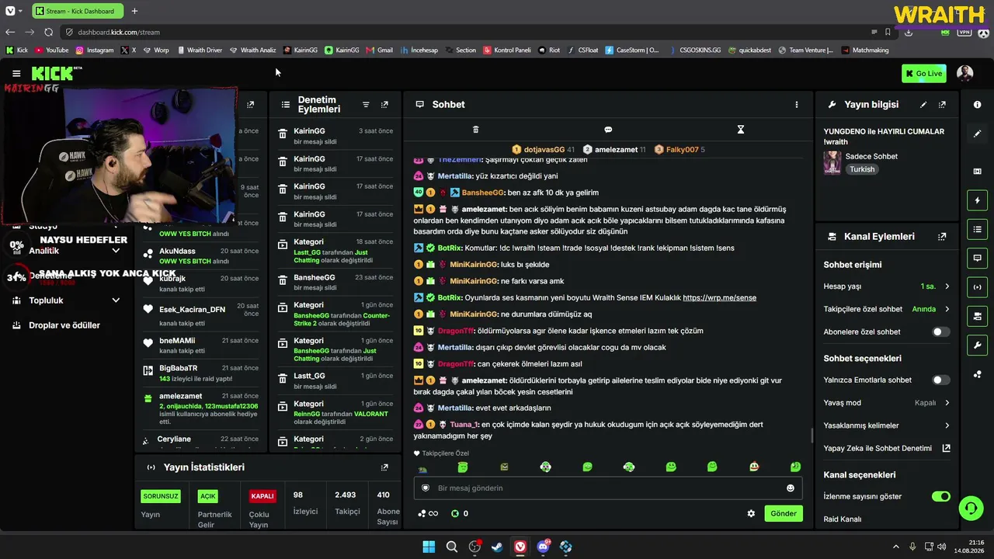
Task: Select the Stream - Kick Dashboard browser tab
Action: (77, 11)
